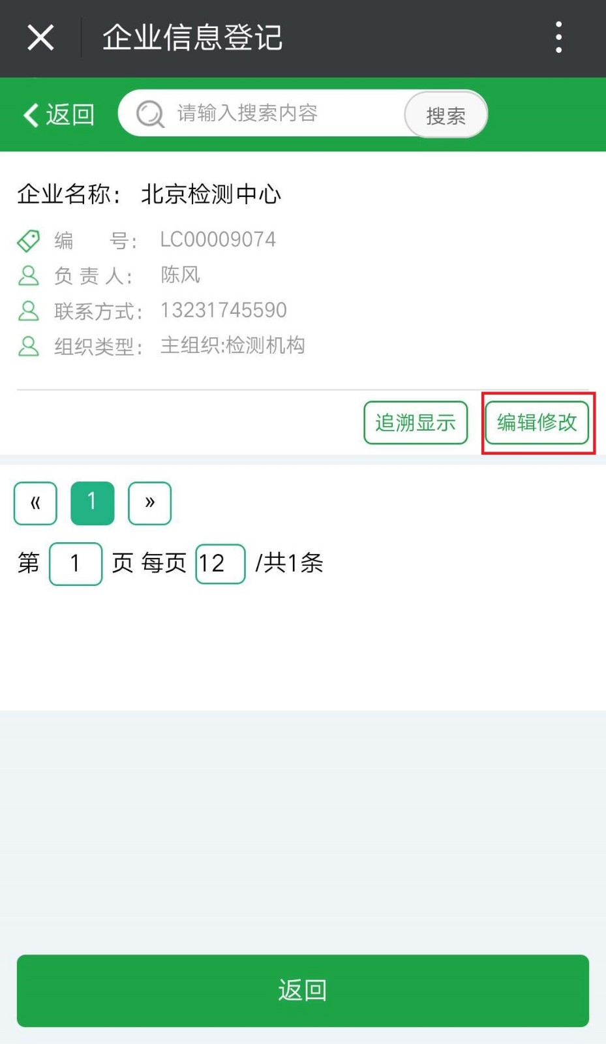Viewport: 606px width, 1044px height.
Task: Open the three-dot more options menu
Action: 558,37
